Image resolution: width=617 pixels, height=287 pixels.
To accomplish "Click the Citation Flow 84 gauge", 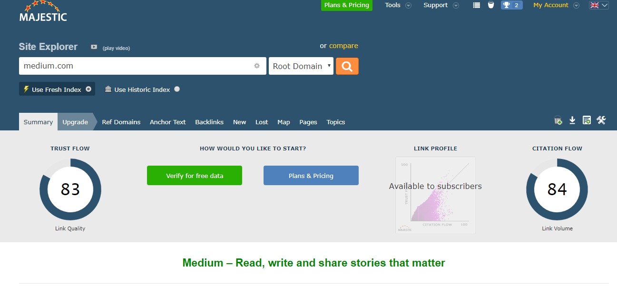I will tap(557, 189).
